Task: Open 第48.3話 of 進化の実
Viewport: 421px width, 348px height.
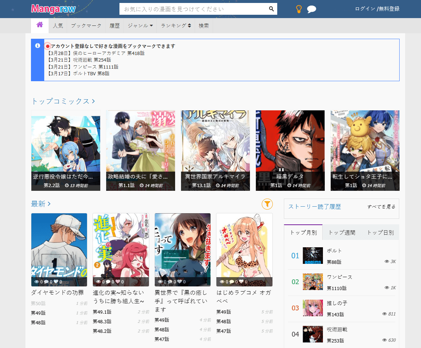Action: pos(102,322)
